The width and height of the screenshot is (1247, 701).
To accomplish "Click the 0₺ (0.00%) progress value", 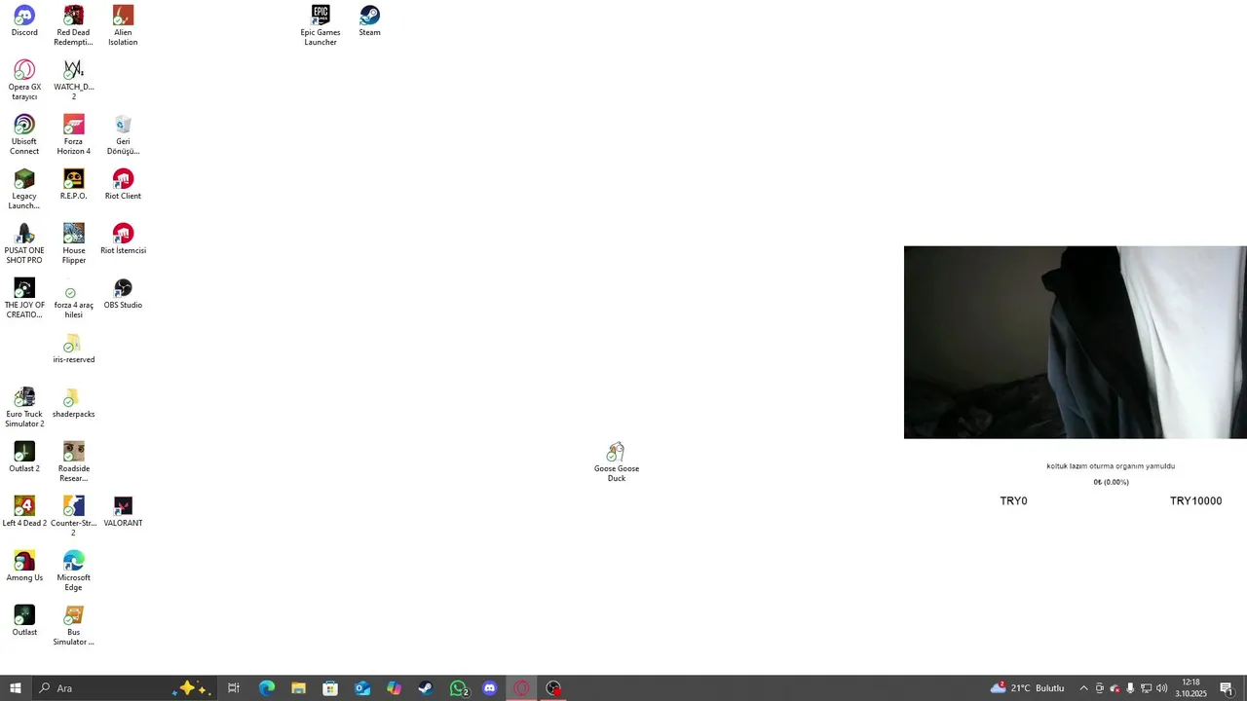I will 1111,482.
